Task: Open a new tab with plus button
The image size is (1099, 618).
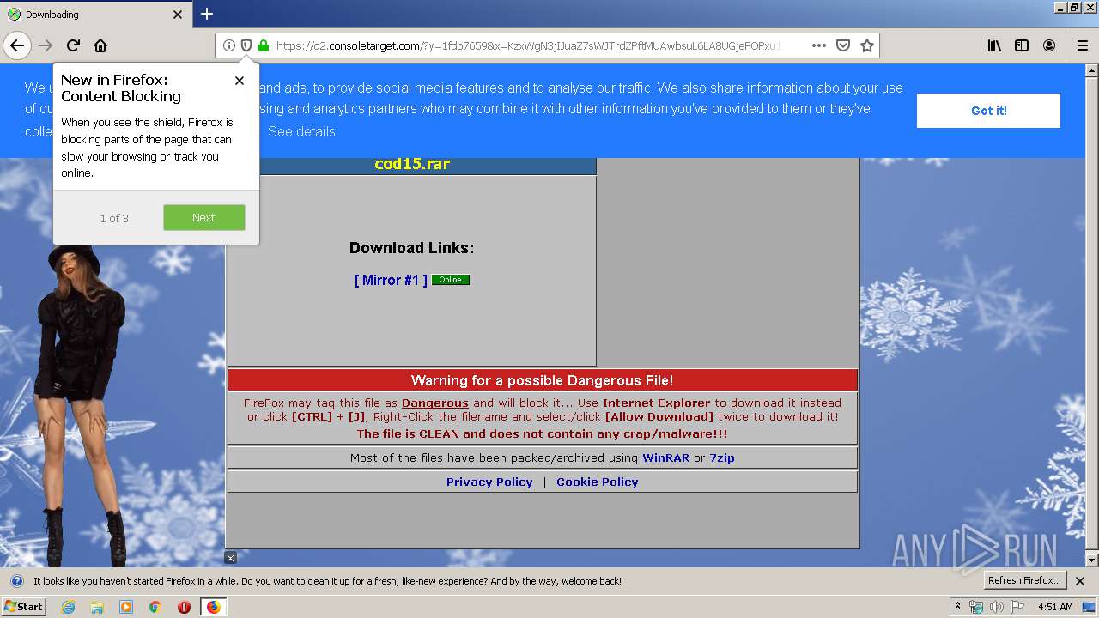Action: coord(207,14)
